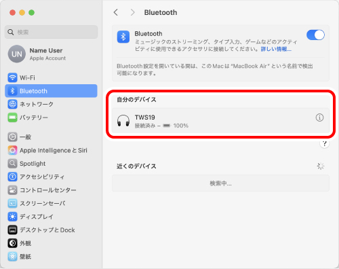Open コントロールセンター settings
The height and width of the screenshot is (269, 339).
[x=51, y=190]
